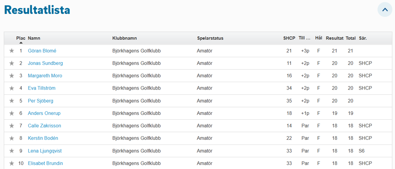
Task: Favorite Anders Onerup using the star
Action: (12, 113)
